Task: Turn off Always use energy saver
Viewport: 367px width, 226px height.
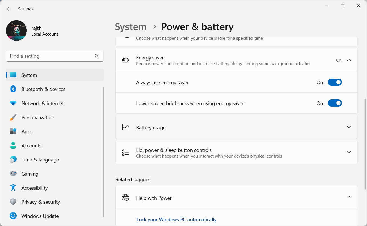Action: 335,82
